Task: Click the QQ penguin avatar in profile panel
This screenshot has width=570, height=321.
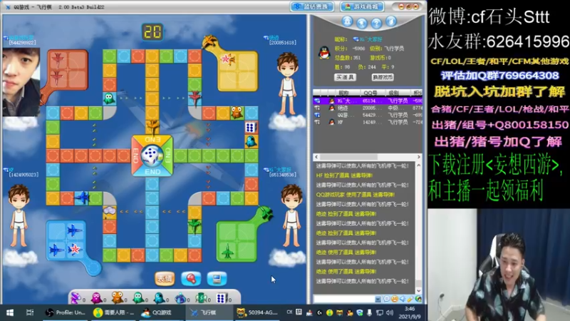Action: [324, 53]
